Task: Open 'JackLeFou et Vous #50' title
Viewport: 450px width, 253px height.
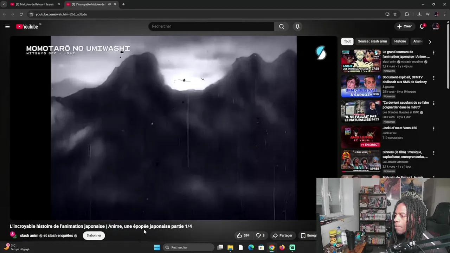Action: [400, 128]
